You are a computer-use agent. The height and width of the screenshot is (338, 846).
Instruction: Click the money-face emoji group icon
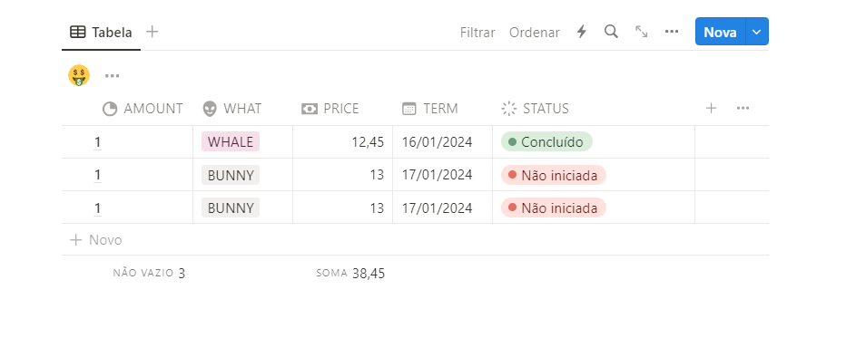(79, 75)
